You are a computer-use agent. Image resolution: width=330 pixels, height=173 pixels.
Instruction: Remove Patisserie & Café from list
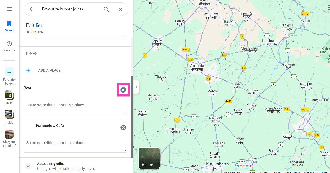click(x=123, y=128)
